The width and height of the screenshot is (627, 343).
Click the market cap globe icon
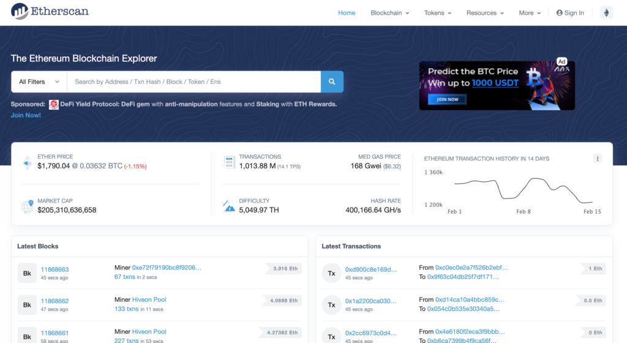(27, 206)
